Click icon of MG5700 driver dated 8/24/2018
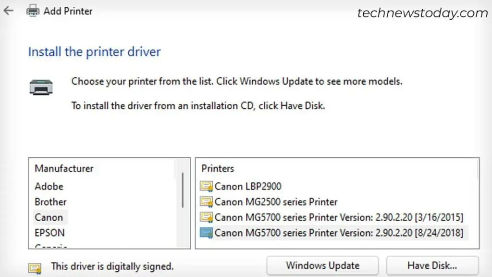Viewport: 492px width, 277px height. point(207,233)
